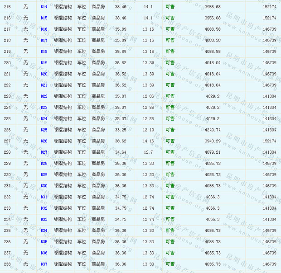Open unit B22 link
Image resolution: width=281 pixels, height=273 pixels.
click(44, 96)
